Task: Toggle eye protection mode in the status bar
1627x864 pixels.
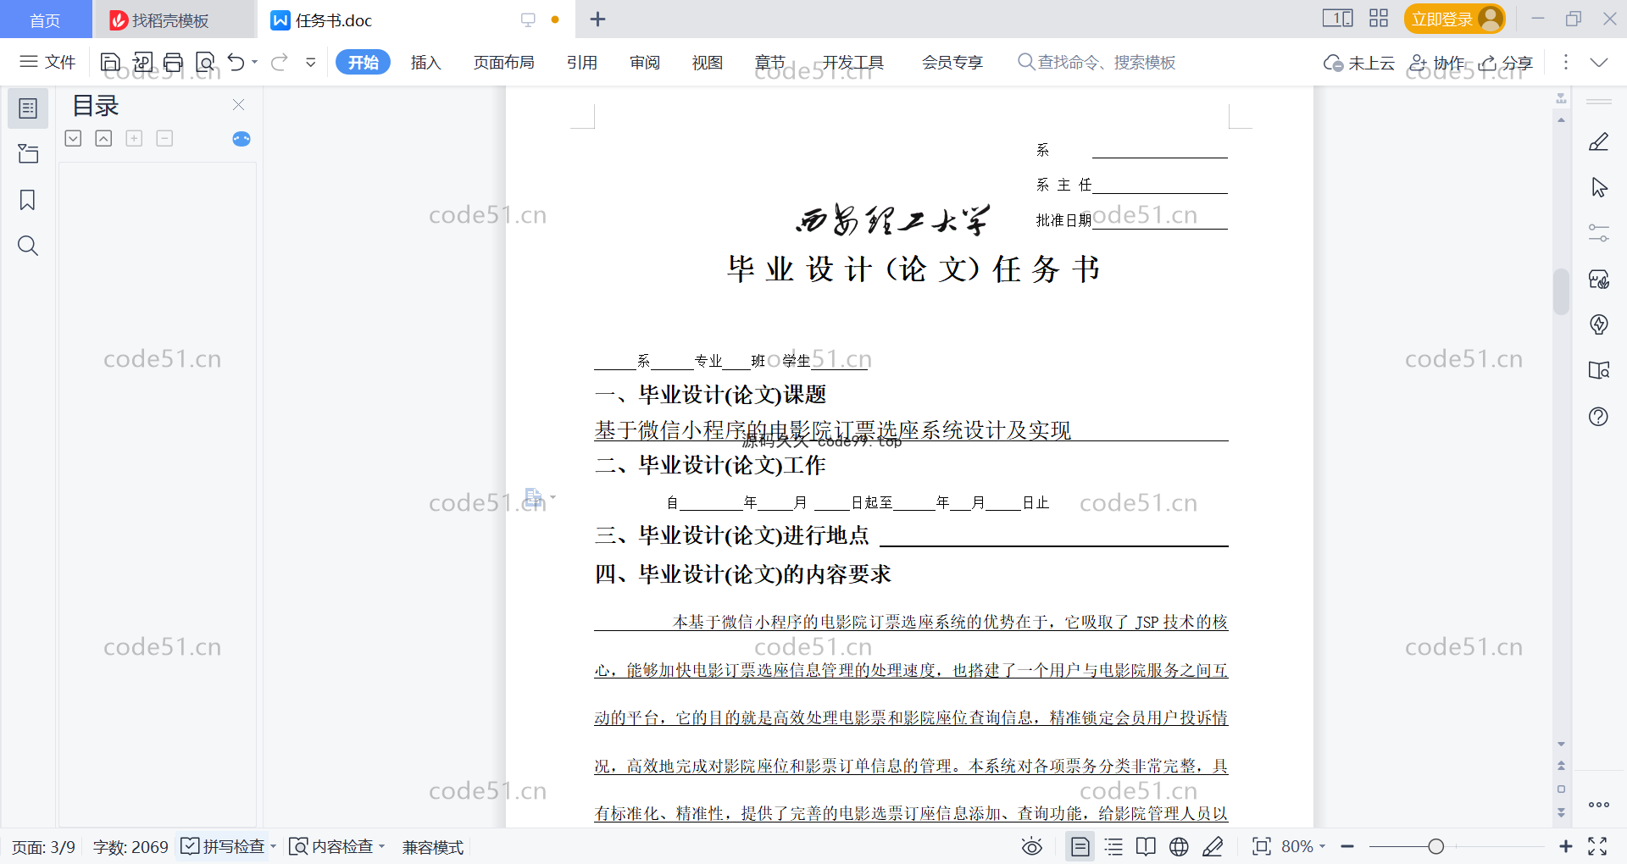Action: tap(1032, 846)
